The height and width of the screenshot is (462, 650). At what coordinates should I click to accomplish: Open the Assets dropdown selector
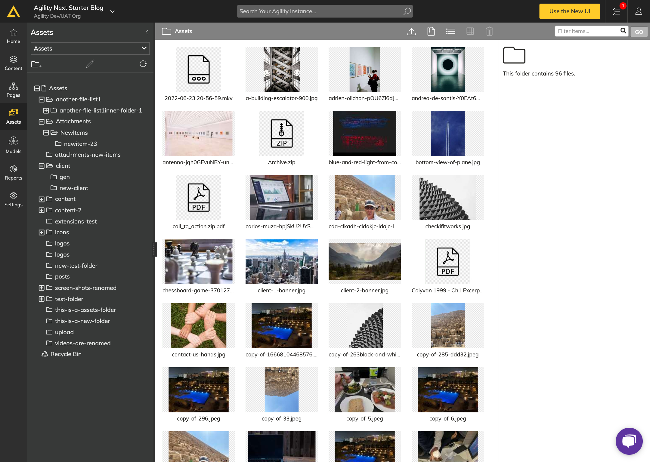point(90,48)
